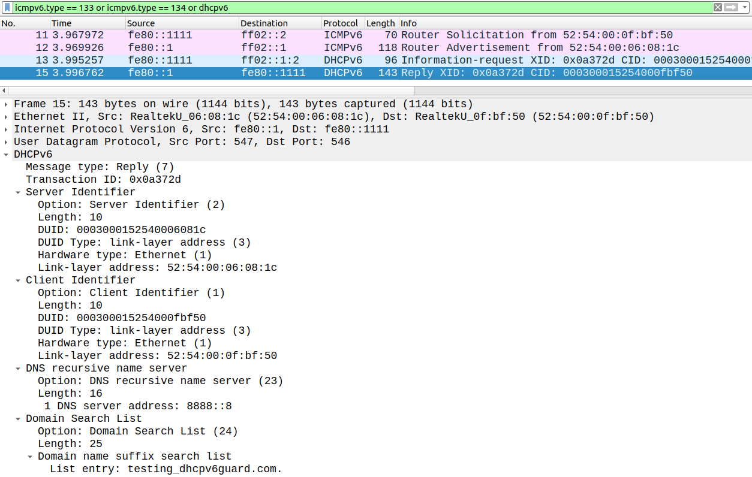
Task: Open the recent filter history dropdown
Action: [x=744, y=7]
